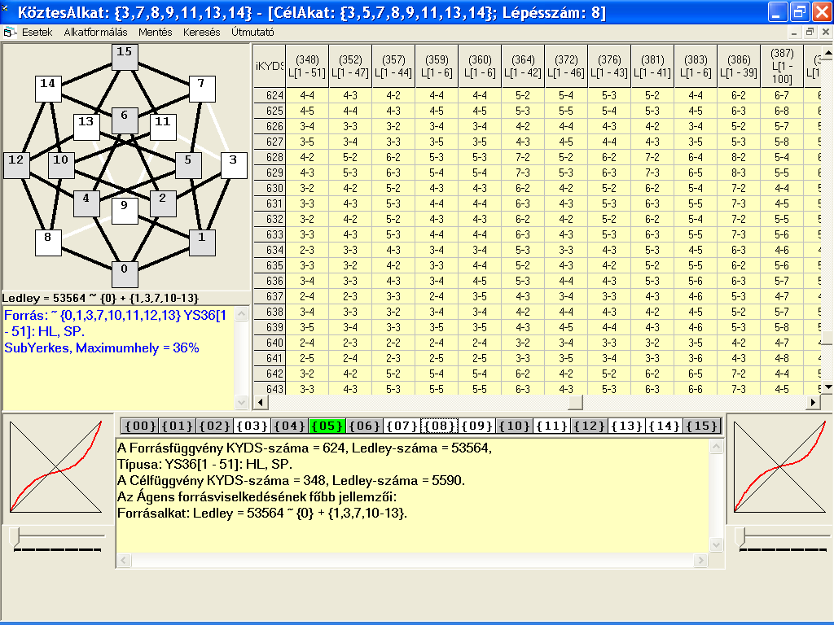Click graph node 12
This screenshot has width=834, height=625.
[16, 165]
